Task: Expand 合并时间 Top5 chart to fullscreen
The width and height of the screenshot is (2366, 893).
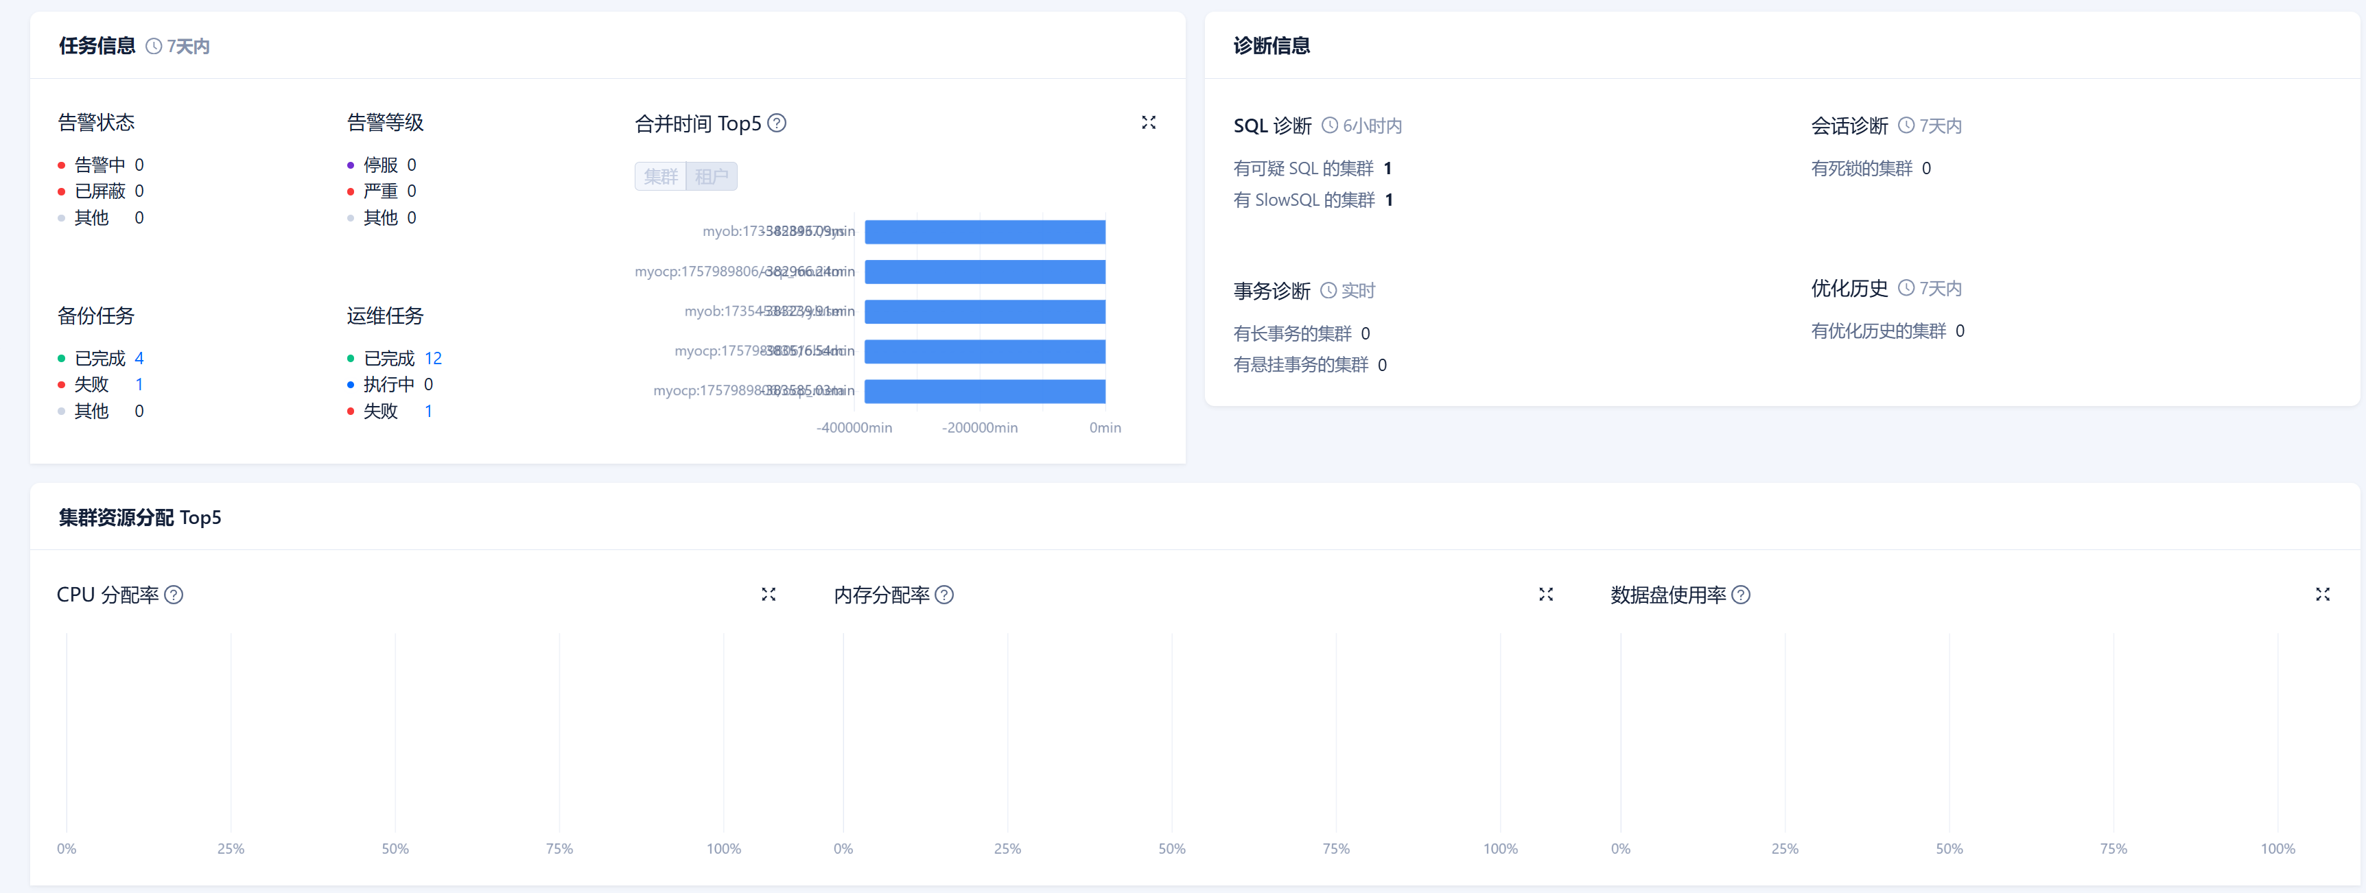Action: point(1148,122)
